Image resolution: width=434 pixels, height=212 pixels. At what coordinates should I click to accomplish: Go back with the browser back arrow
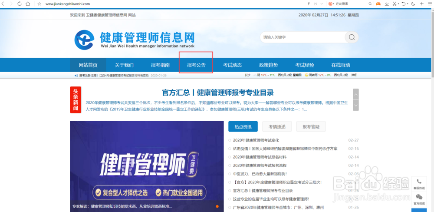(3, 4)
